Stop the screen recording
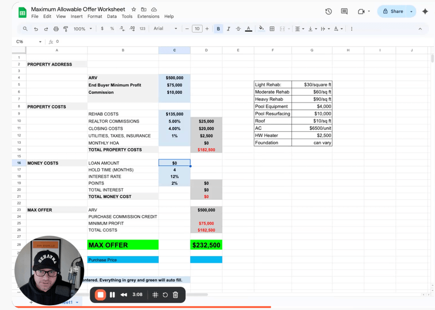 pyautogui.click(x=100, y=295)
